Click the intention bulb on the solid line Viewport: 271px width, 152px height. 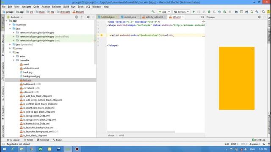click(x=102, y=35)
